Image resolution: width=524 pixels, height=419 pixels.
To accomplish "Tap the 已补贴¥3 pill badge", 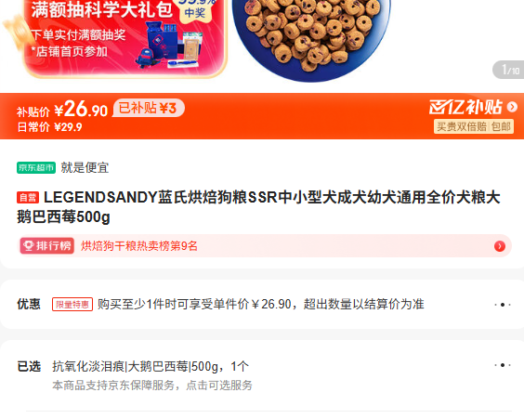I will click(x=149, y=108).
